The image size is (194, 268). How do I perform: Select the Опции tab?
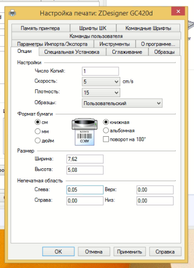[25, 51]
